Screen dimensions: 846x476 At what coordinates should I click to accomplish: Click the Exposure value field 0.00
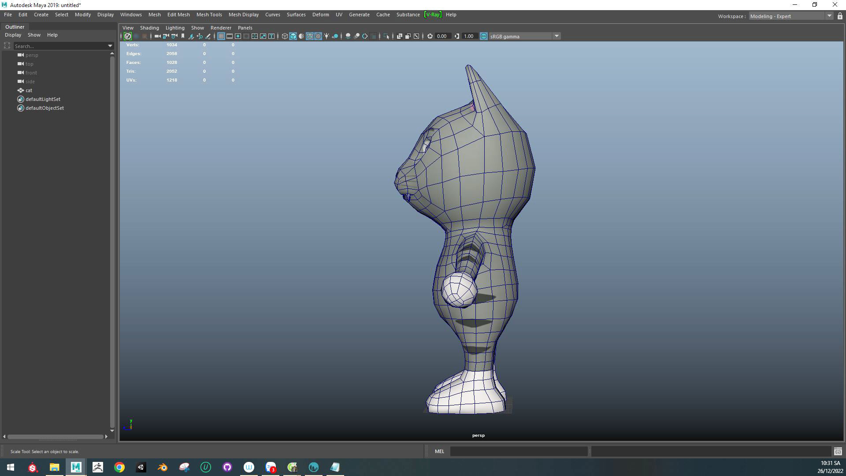(442, 36)
